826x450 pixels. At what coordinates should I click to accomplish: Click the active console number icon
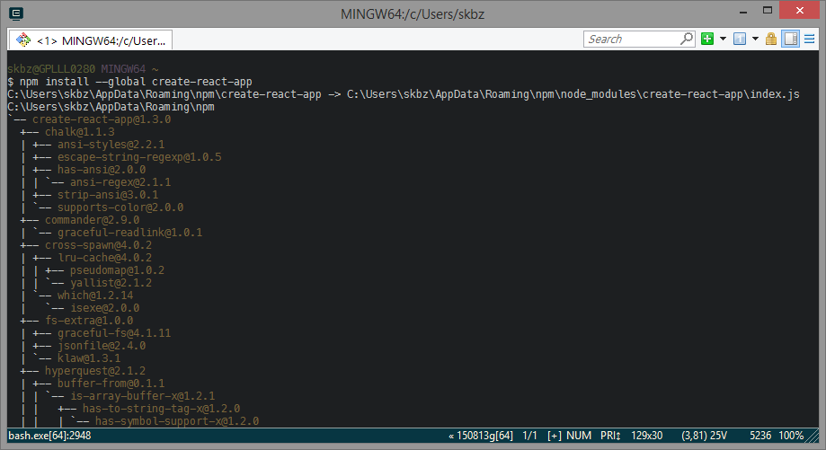click(x=740, y=39)
